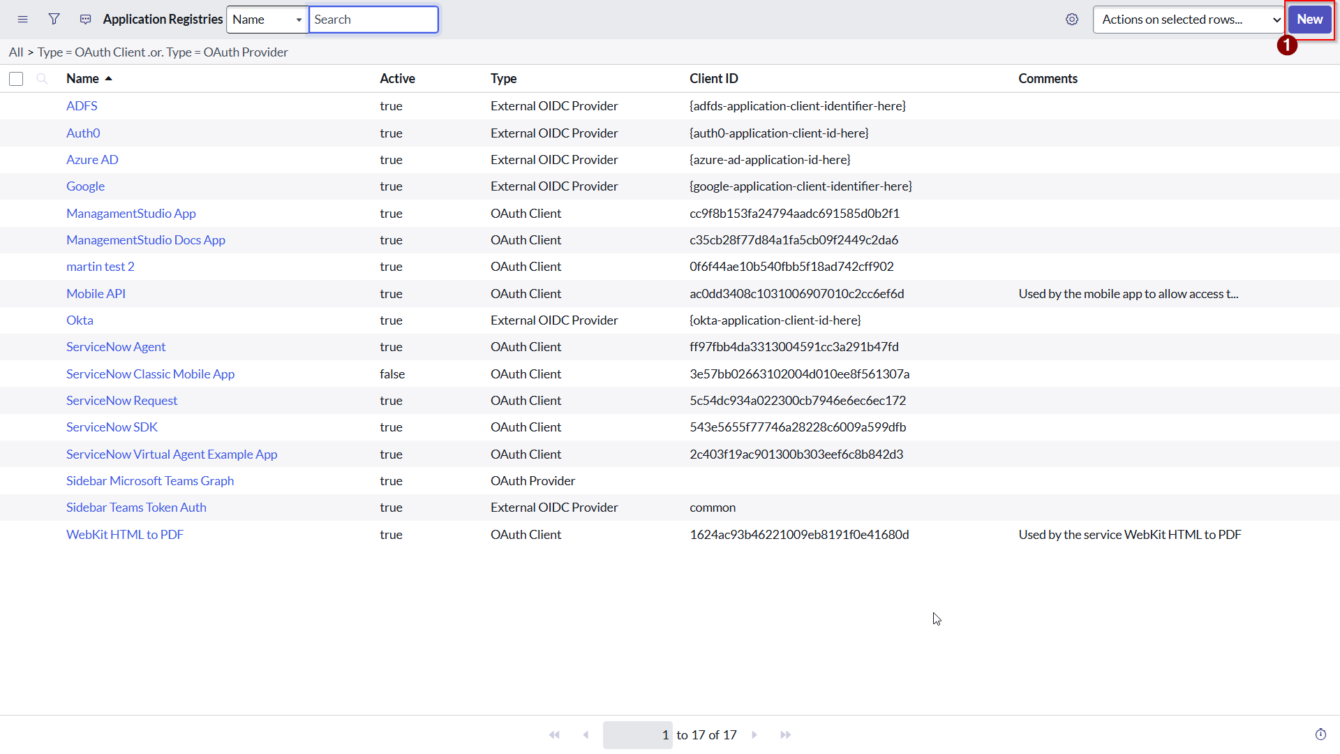Click the column search magnifier icon
The width and height of the screenshot is (1340, 754).
tap(42, 79)
